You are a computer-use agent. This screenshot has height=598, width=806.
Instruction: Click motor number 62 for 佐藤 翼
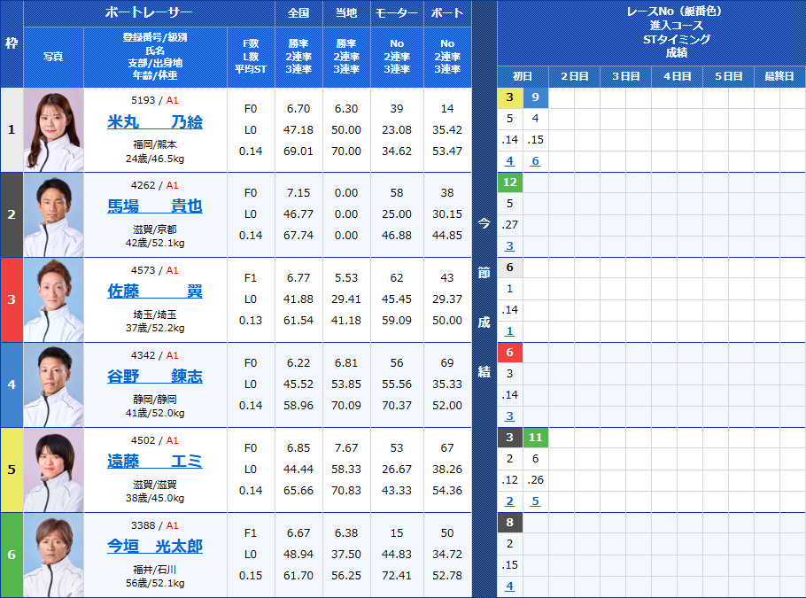396,277
